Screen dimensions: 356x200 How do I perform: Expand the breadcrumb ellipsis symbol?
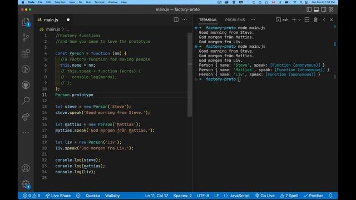coord(67,29)
